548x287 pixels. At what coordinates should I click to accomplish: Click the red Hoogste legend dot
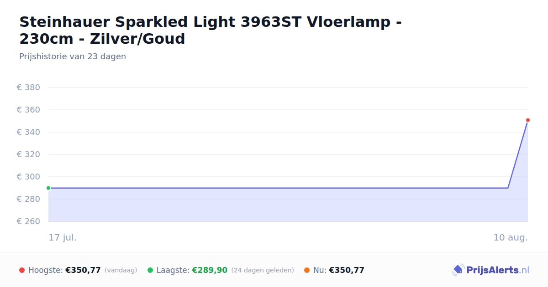[x=22, y=270]
